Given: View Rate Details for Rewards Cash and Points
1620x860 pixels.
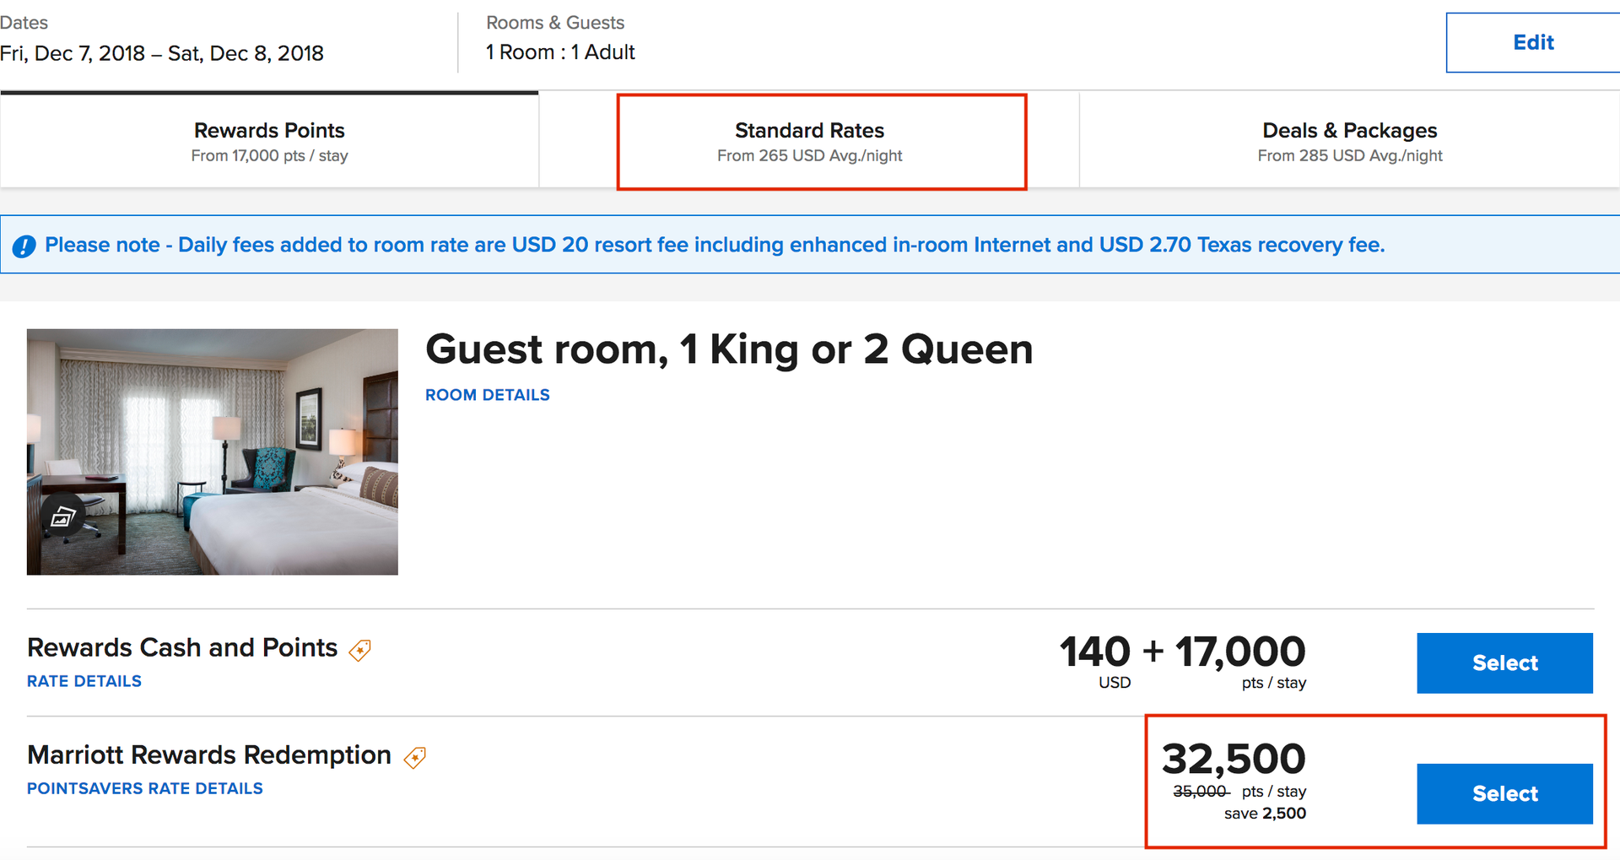Looking at the screenshot, I should coord(84,681).
